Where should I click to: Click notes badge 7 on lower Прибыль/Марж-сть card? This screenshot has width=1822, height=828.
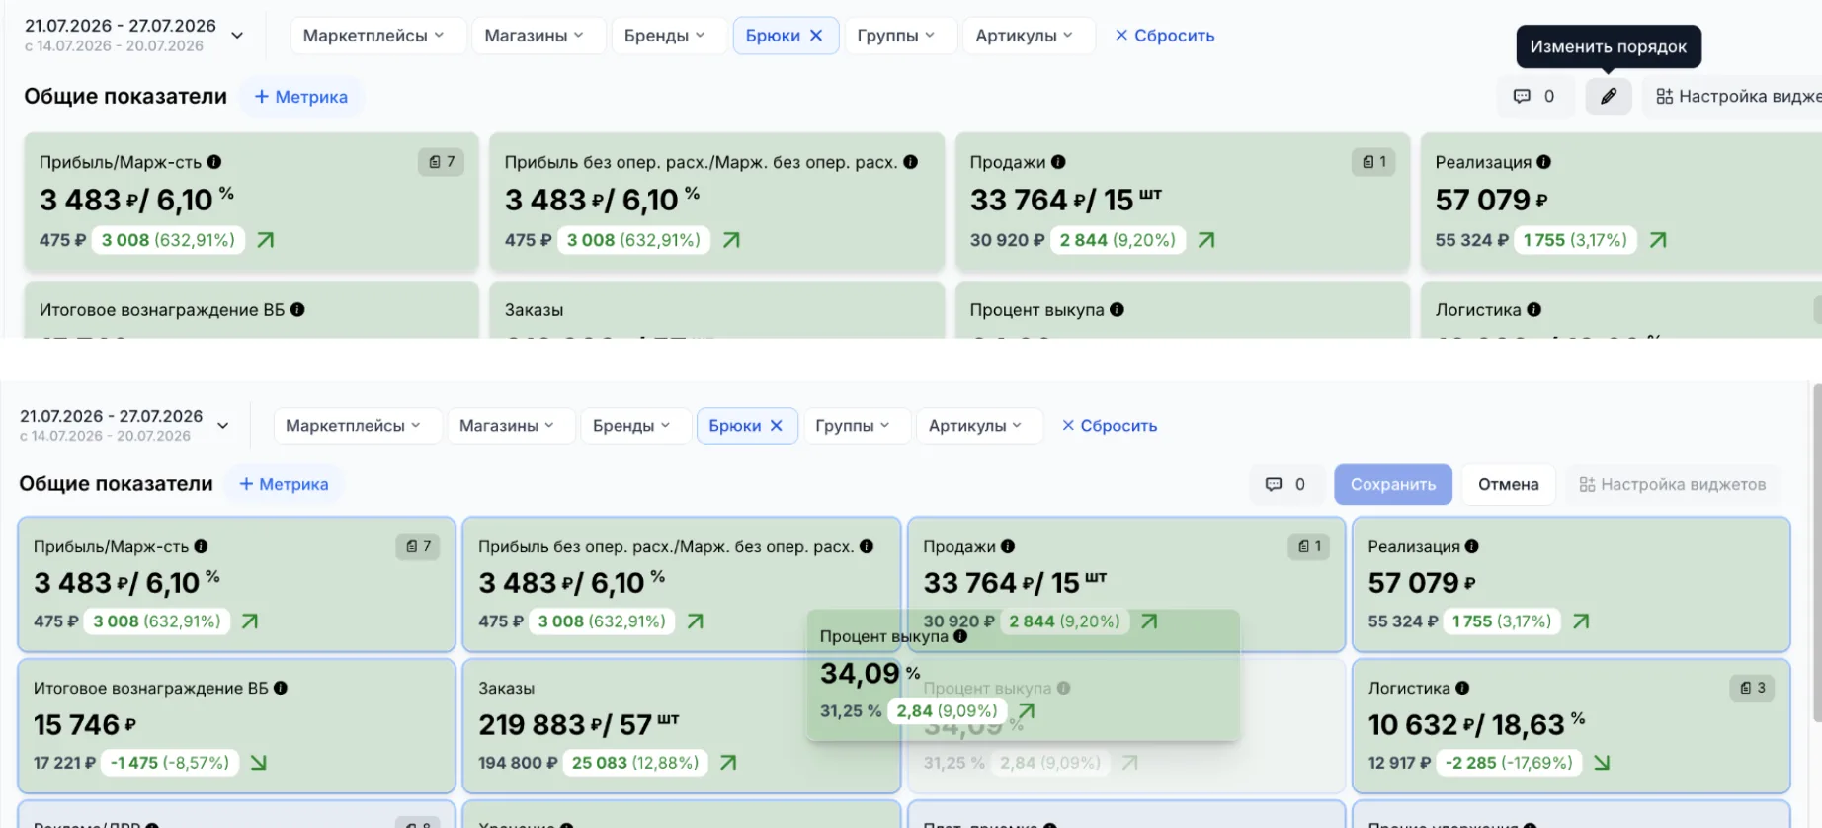click(418, 546)
